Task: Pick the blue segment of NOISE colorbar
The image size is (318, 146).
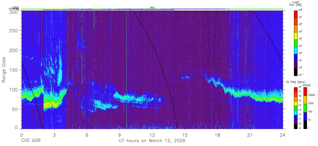Action: pos(305,116)
